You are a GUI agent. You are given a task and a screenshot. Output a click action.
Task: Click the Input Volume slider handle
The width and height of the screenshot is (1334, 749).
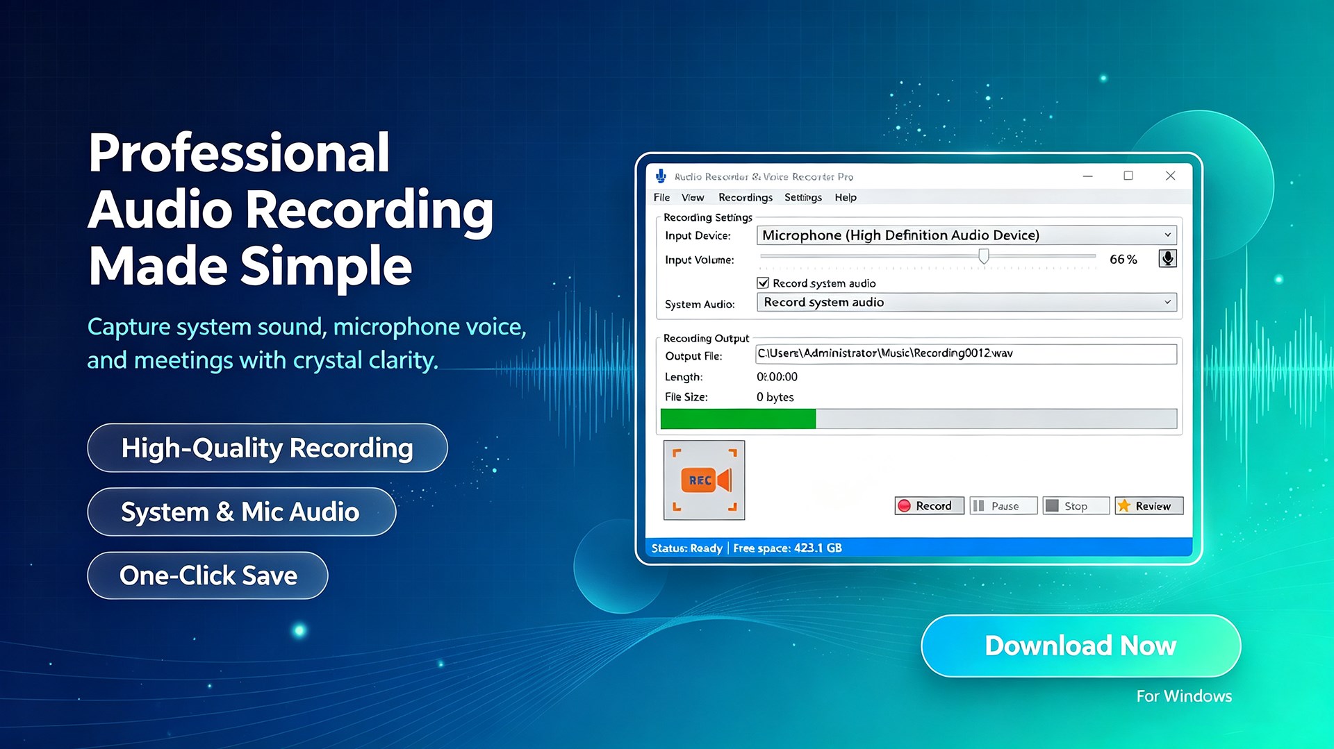[x=983, y=256]
